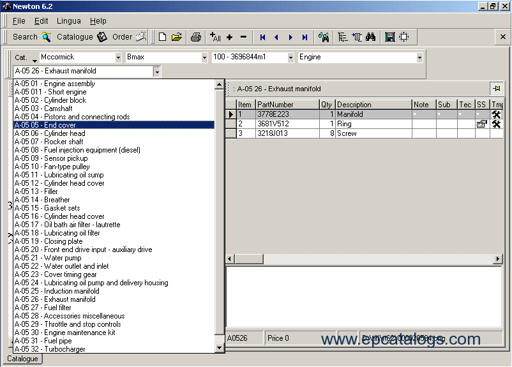Viewport: 512px width, 367px height.
Task: Go to previous record arrow
Action: click(x=276, y=37)
